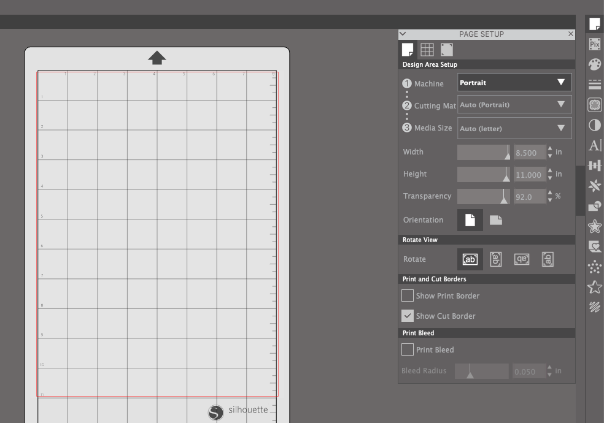
Task: Open the Trace panel butterfly icon
Action: click(x=594, y=105)
